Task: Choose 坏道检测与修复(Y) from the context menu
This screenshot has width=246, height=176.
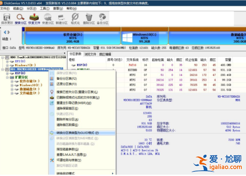Action: [x=82, y=160]
